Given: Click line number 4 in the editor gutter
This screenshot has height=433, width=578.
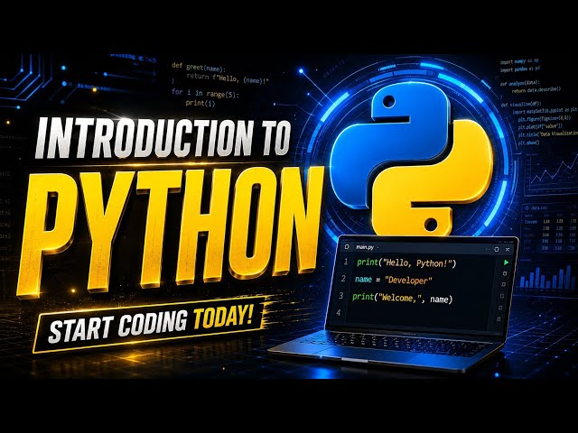Looking at the screenshot, I should (339, 313).
